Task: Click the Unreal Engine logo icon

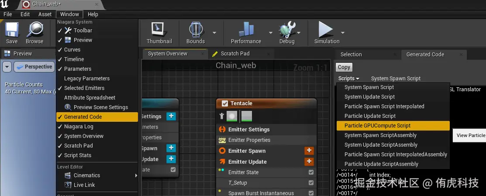Action: tap(5, 4)
